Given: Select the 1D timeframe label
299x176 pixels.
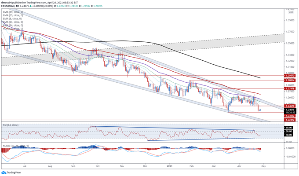Looking at the screenshot, I should [18, 6].
